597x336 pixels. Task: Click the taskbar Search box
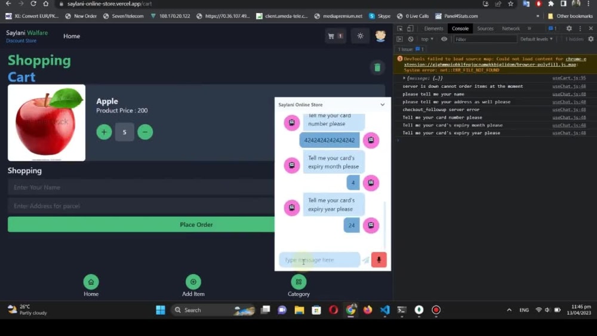213,310
